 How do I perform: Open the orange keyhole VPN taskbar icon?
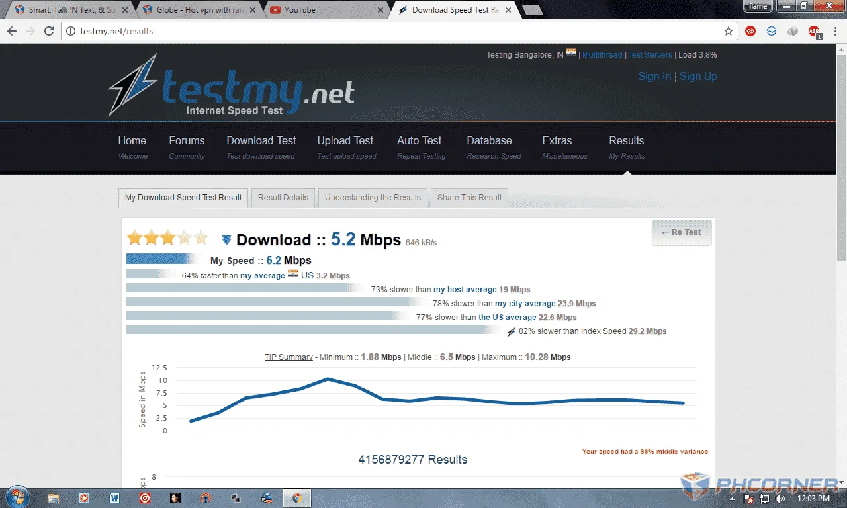click(x=206, y=498)
